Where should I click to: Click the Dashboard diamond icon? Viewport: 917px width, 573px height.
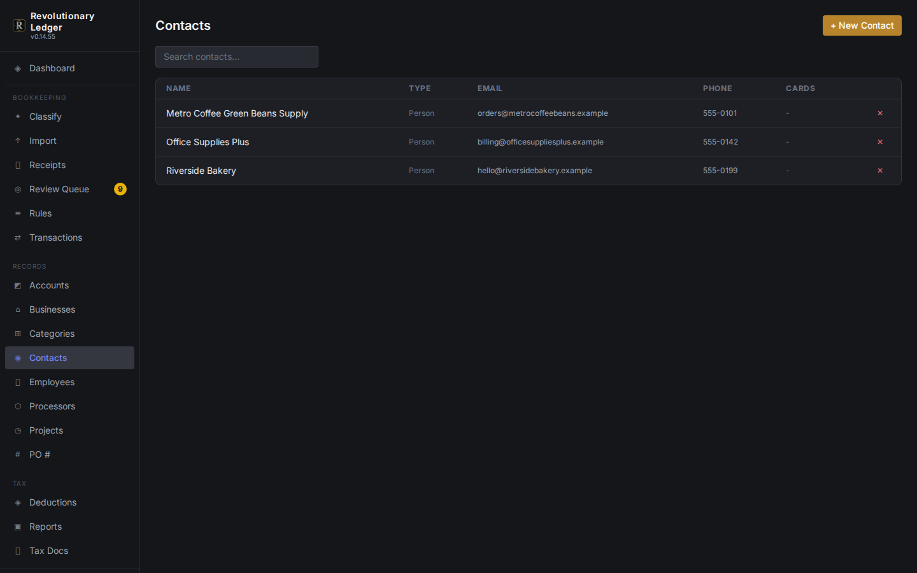pos(18,69)
